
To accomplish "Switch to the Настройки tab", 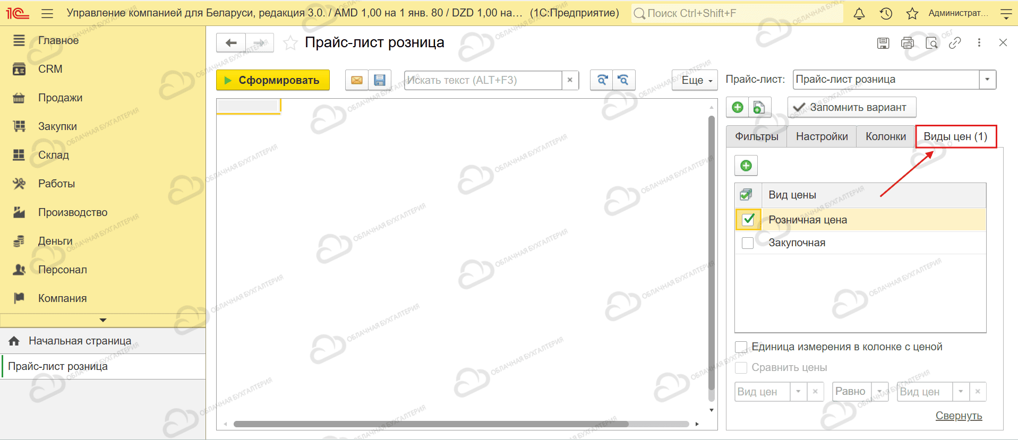I will (822, 136).
